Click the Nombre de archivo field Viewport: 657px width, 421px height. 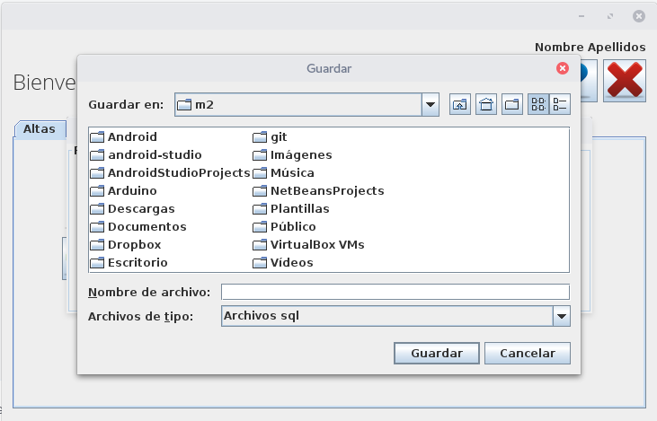tap(395, 292)
